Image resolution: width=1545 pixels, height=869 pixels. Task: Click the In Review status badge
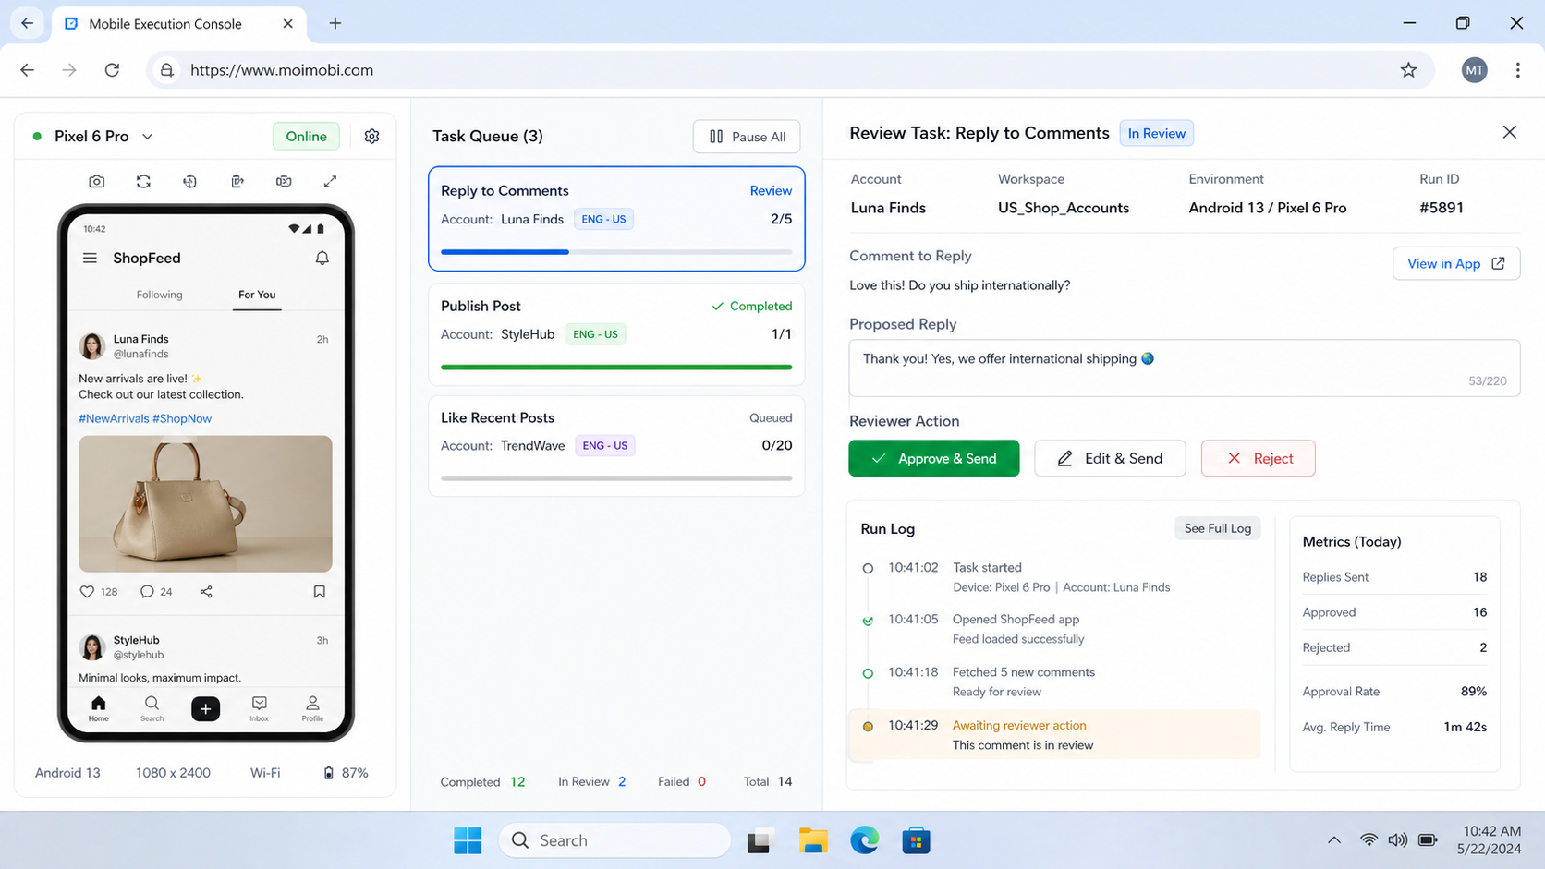(x=1156, y=134)
